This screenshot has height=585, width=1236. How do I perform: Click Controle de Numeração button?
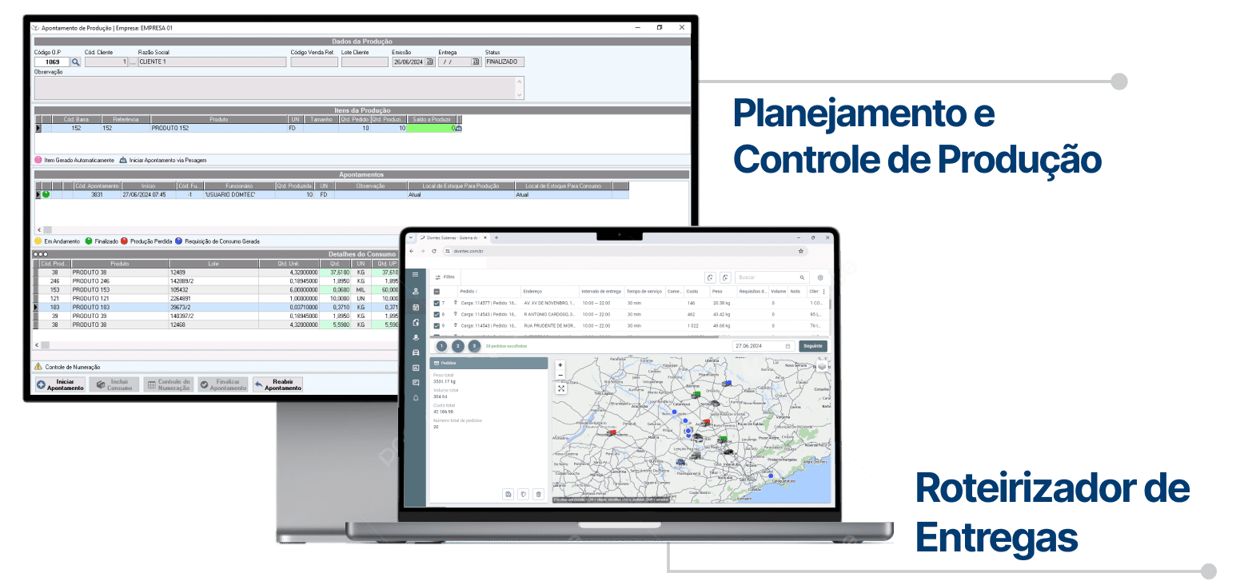click(x=169, y=384)
